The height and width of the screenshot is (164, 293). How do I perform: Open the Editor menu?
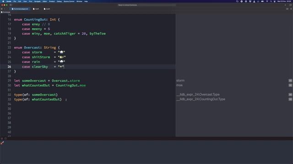pyautogui.click(x=45, y=1)
